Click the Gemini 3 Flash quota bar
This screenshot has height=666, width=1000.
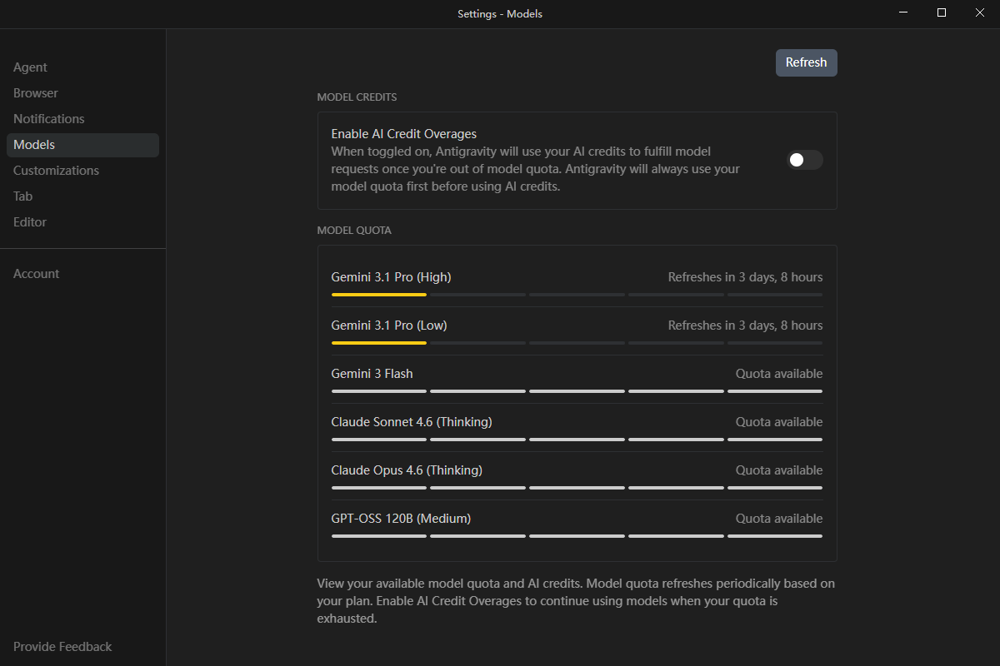577,391
